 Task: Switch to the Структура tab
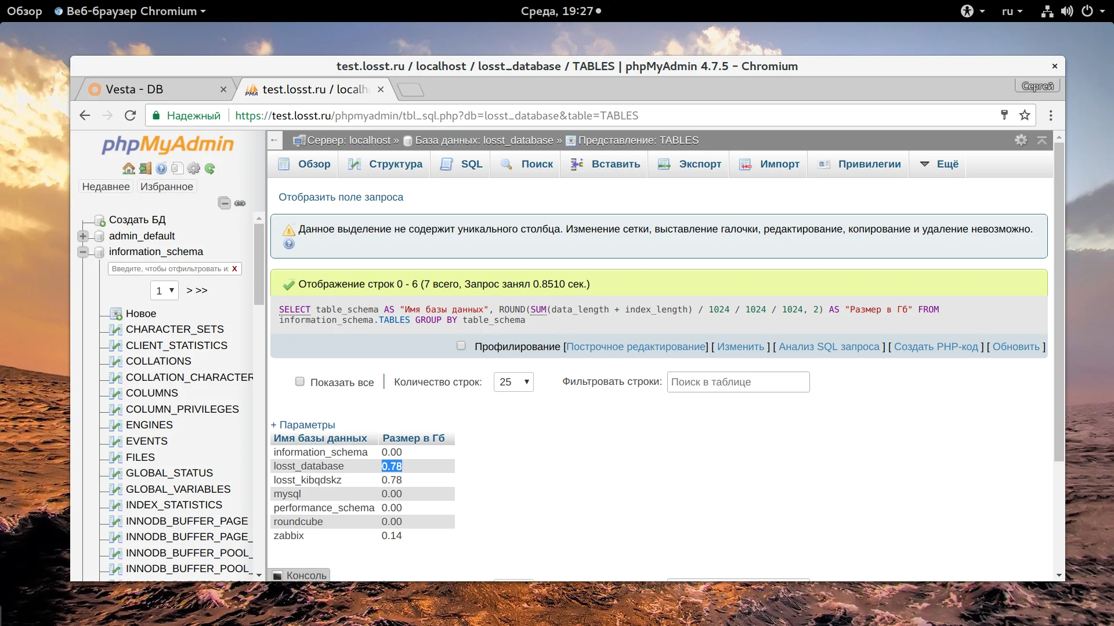386,164
